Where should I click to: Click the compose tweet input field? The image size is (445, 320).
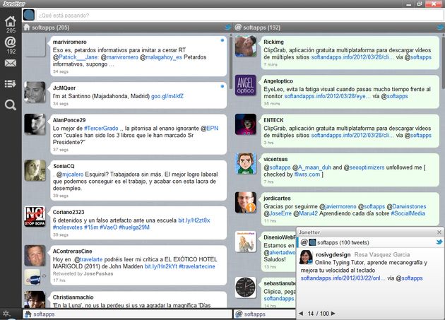point(239,16)
